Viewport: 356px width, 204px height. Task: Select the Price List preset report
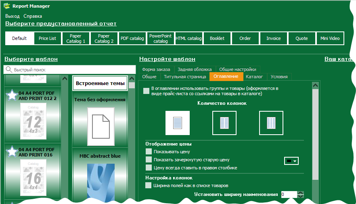tap(48, 38)
